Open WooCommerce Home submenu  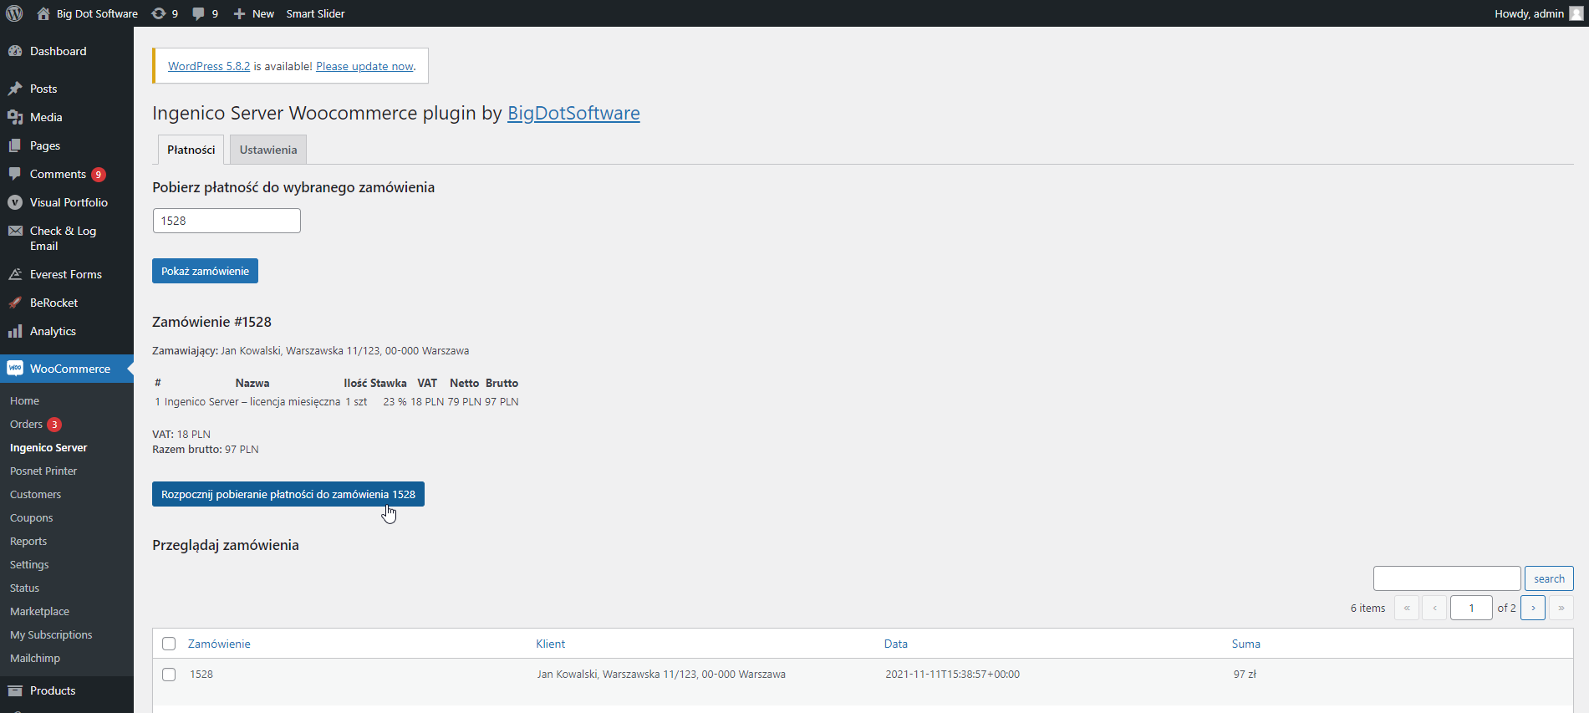coord(24,401)
